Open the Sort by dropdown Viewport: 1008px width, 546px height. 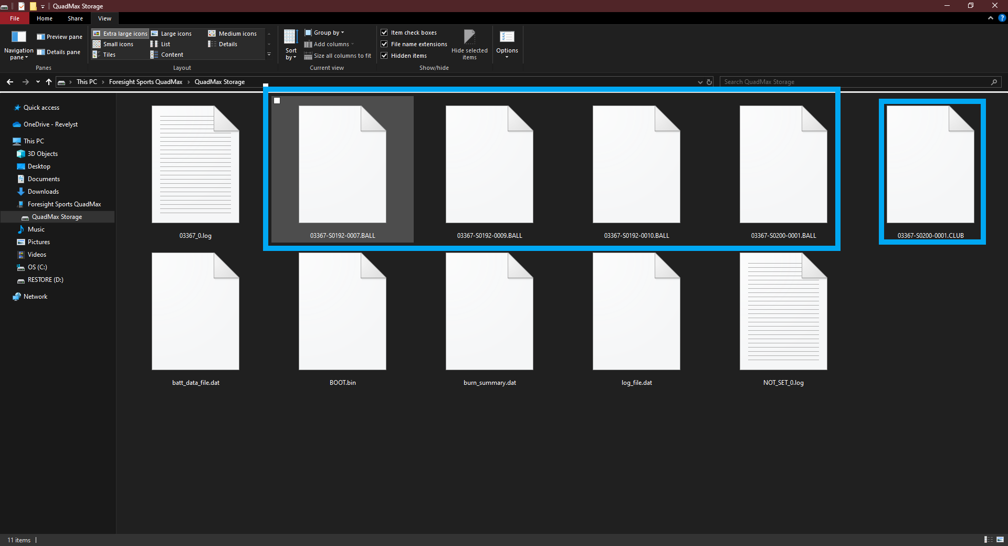coord(291,45)
